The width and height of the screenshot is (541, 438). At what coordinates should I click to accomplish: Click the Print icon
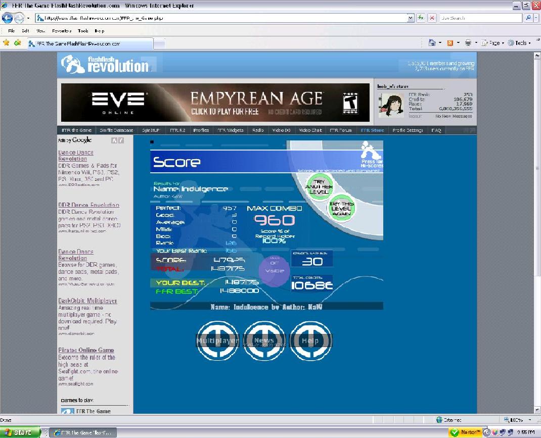pos(468,43)
